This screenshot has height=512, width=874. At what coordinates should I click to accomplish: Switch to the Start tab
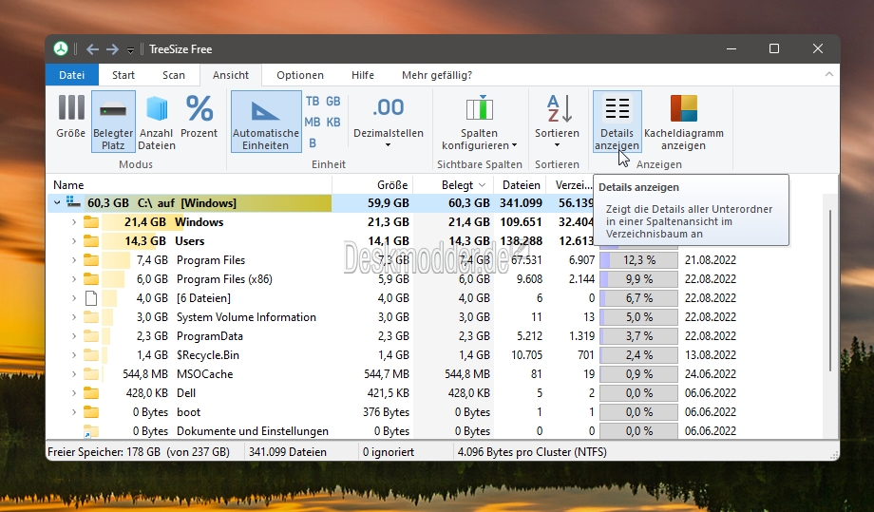coord(123,75)
